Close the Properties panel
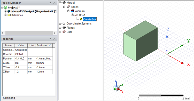 (54, 39)
